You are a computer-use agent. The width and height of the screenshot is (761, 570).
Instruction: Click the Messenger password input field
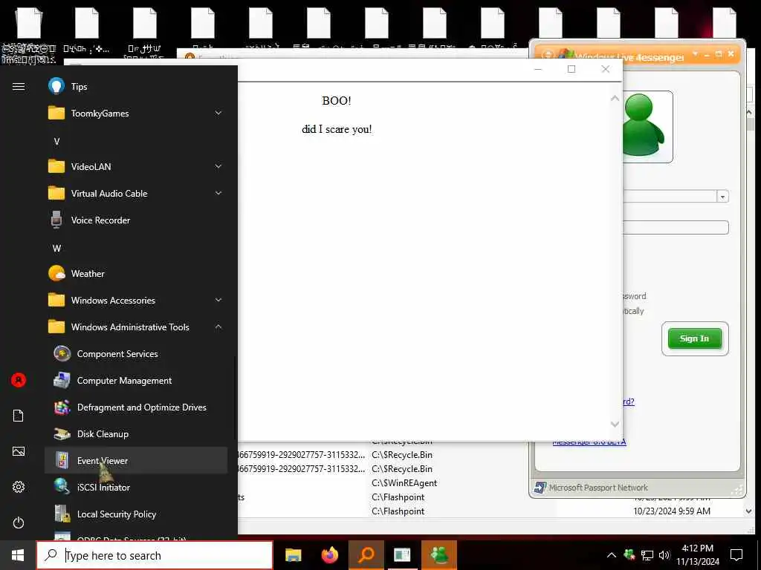(676, 227)
